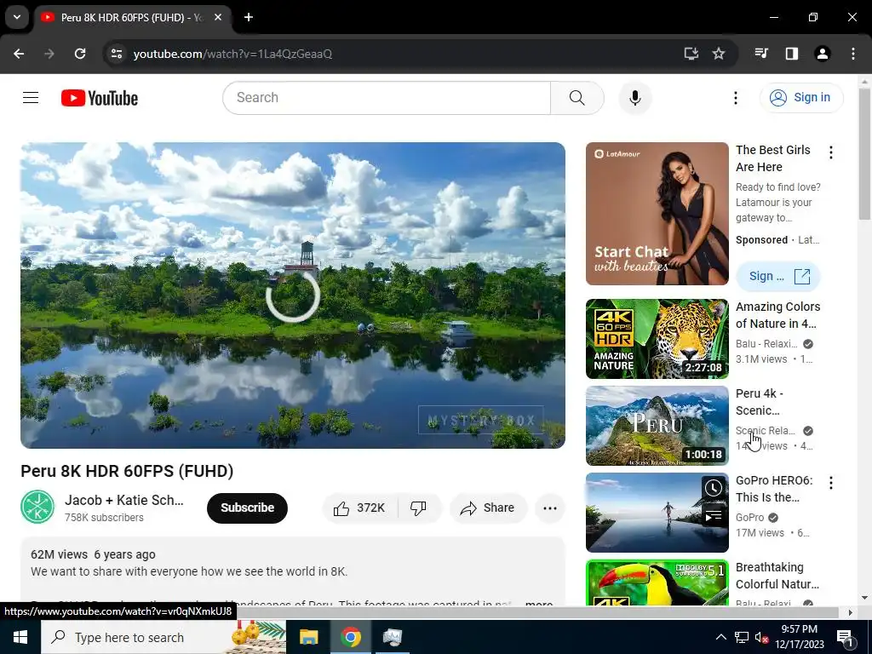Viewport: 872px width, 654px height.
Task: Click install app icon in address bar
Action: [691, 54]
